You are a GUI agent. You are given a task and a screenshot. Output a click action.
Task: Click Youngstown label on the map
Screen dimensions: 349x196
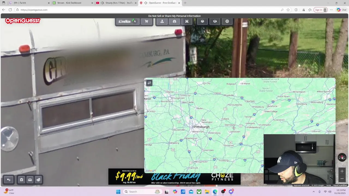pos(179,98)
